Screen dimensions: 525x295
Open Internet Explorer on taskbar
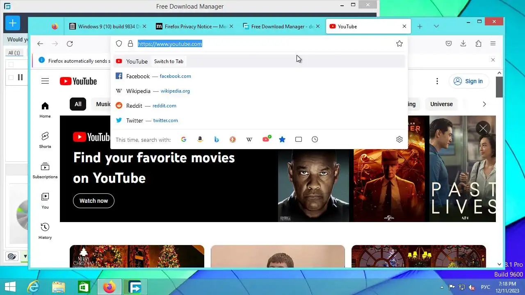[x=33, y=287]
